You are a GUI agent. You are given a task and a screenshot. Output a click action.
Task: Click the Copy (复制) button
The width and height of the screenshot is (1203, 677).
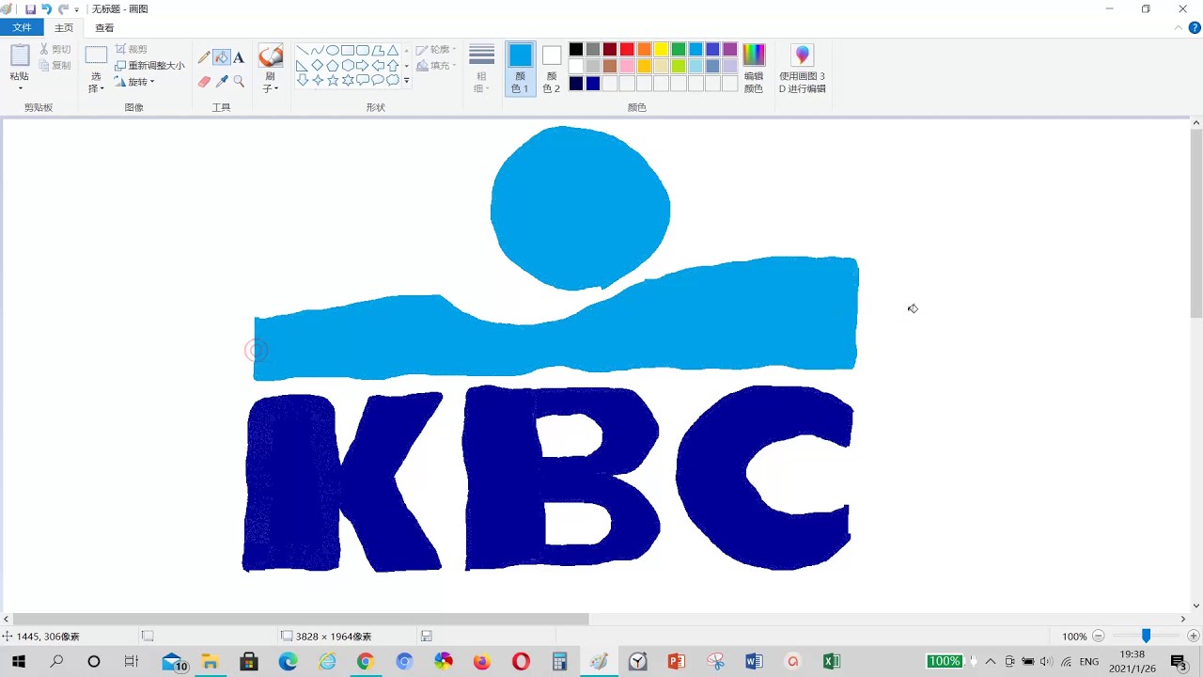point(55,66)
